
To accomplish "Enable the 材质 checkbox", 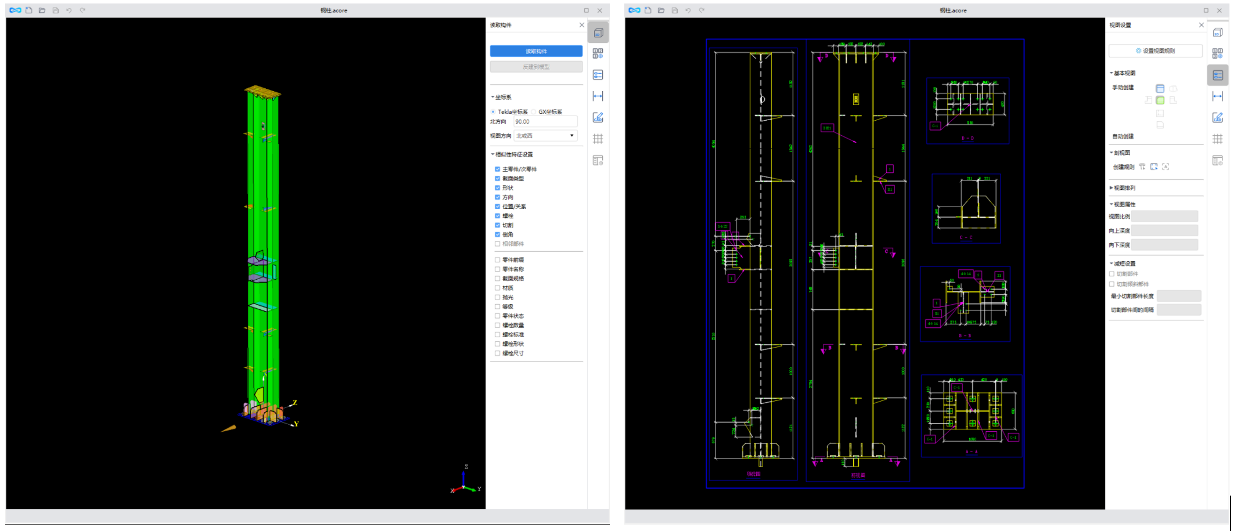I will [497, 288].
